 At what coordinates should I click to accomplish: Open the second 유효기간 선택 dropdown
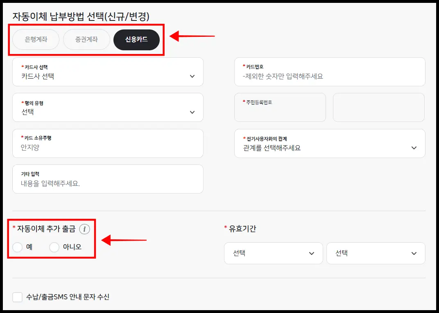(x=375, y=253)
